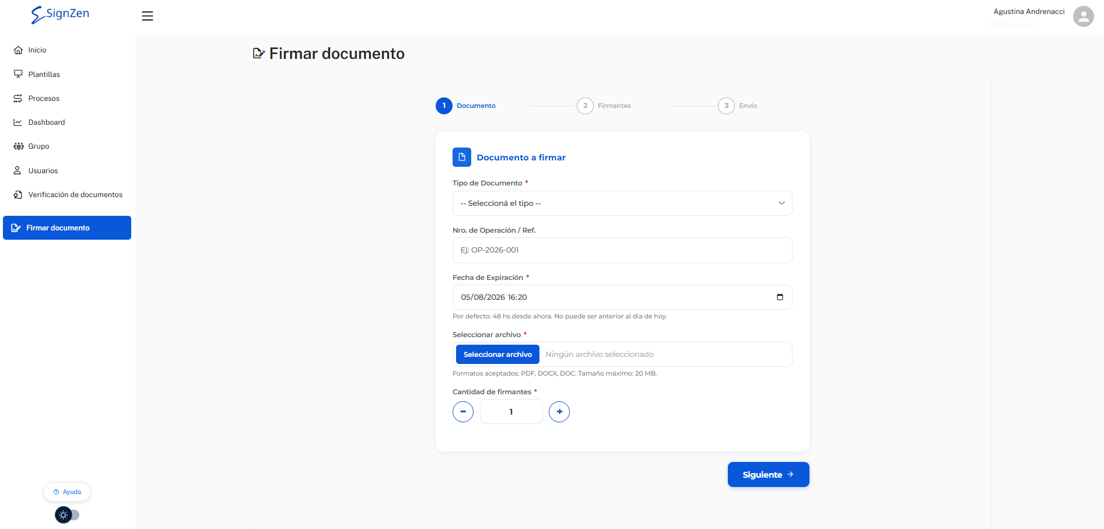The image size is (1104, 529).
Task: Go to step 3 Envío
Action: pos(738,106)
